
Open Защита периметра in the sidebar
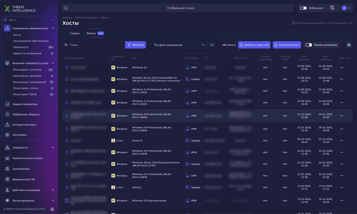[x=25, y=104]
